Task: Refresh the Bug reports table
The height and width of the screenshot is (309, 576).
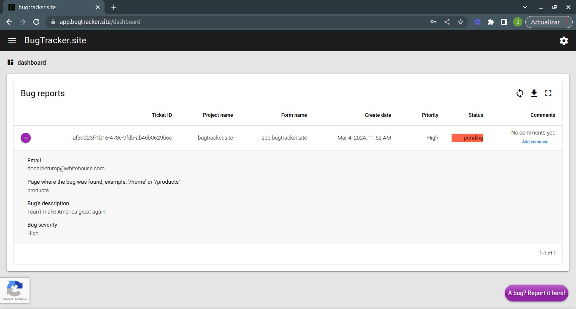Action: (x=520, y=93)
